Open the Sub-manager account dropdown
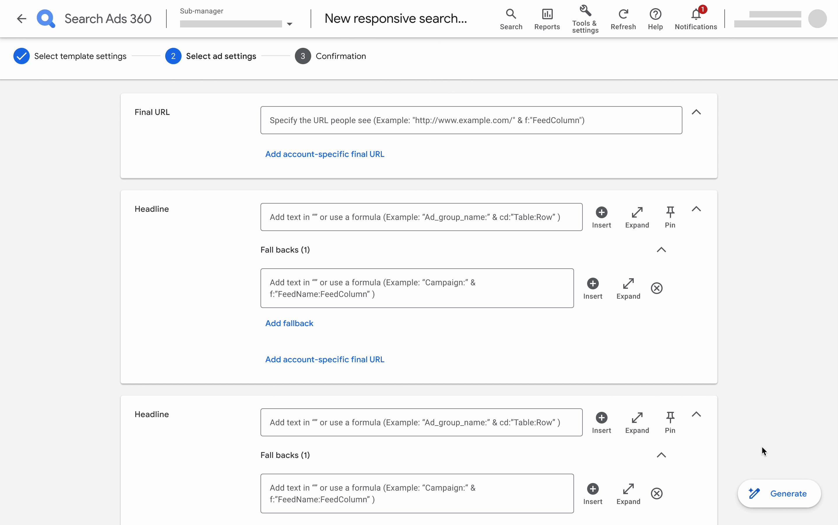 [290, 24]
